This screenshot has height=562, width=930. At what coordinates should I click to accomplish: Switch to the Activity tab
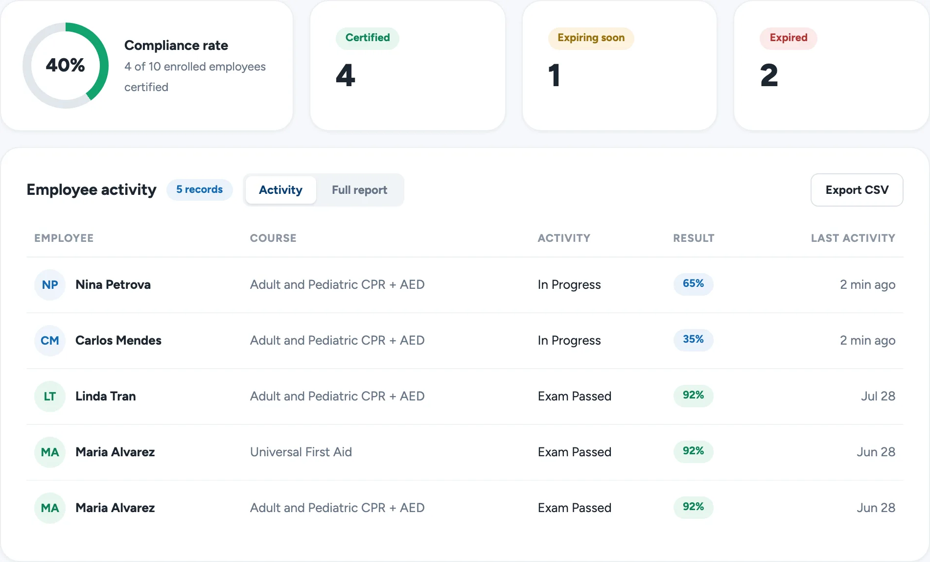[280, 190]
